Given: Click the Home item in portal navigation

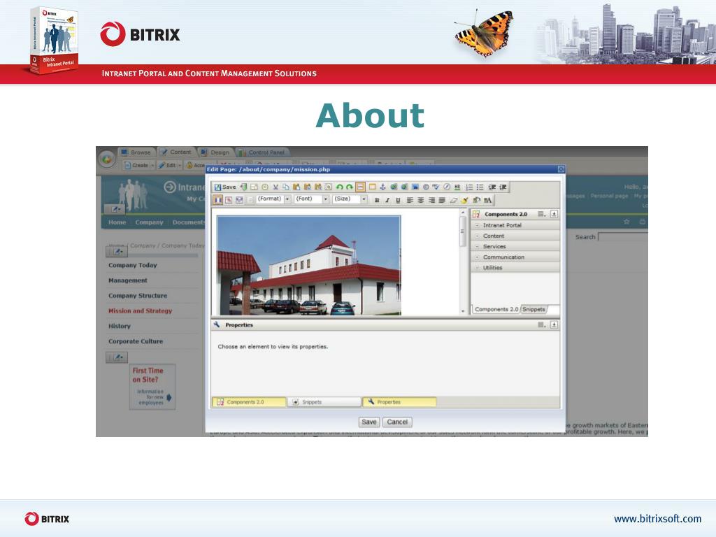Looking at the screenshot, I should (x=117, y=222).
